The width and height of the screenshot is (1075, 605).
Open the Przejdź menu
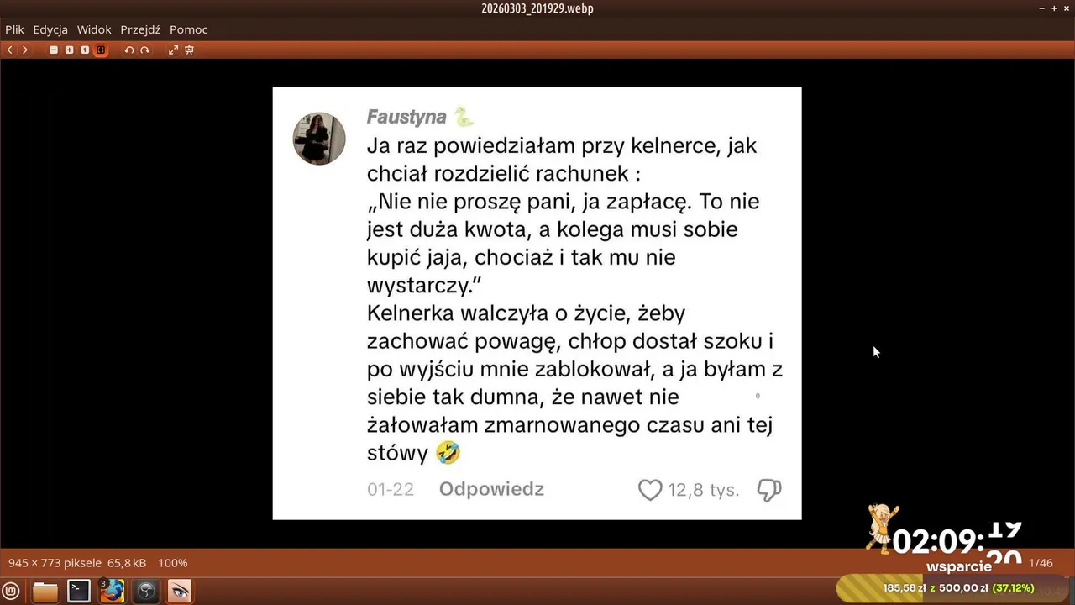pyautogui.click(x=140, y=29)
